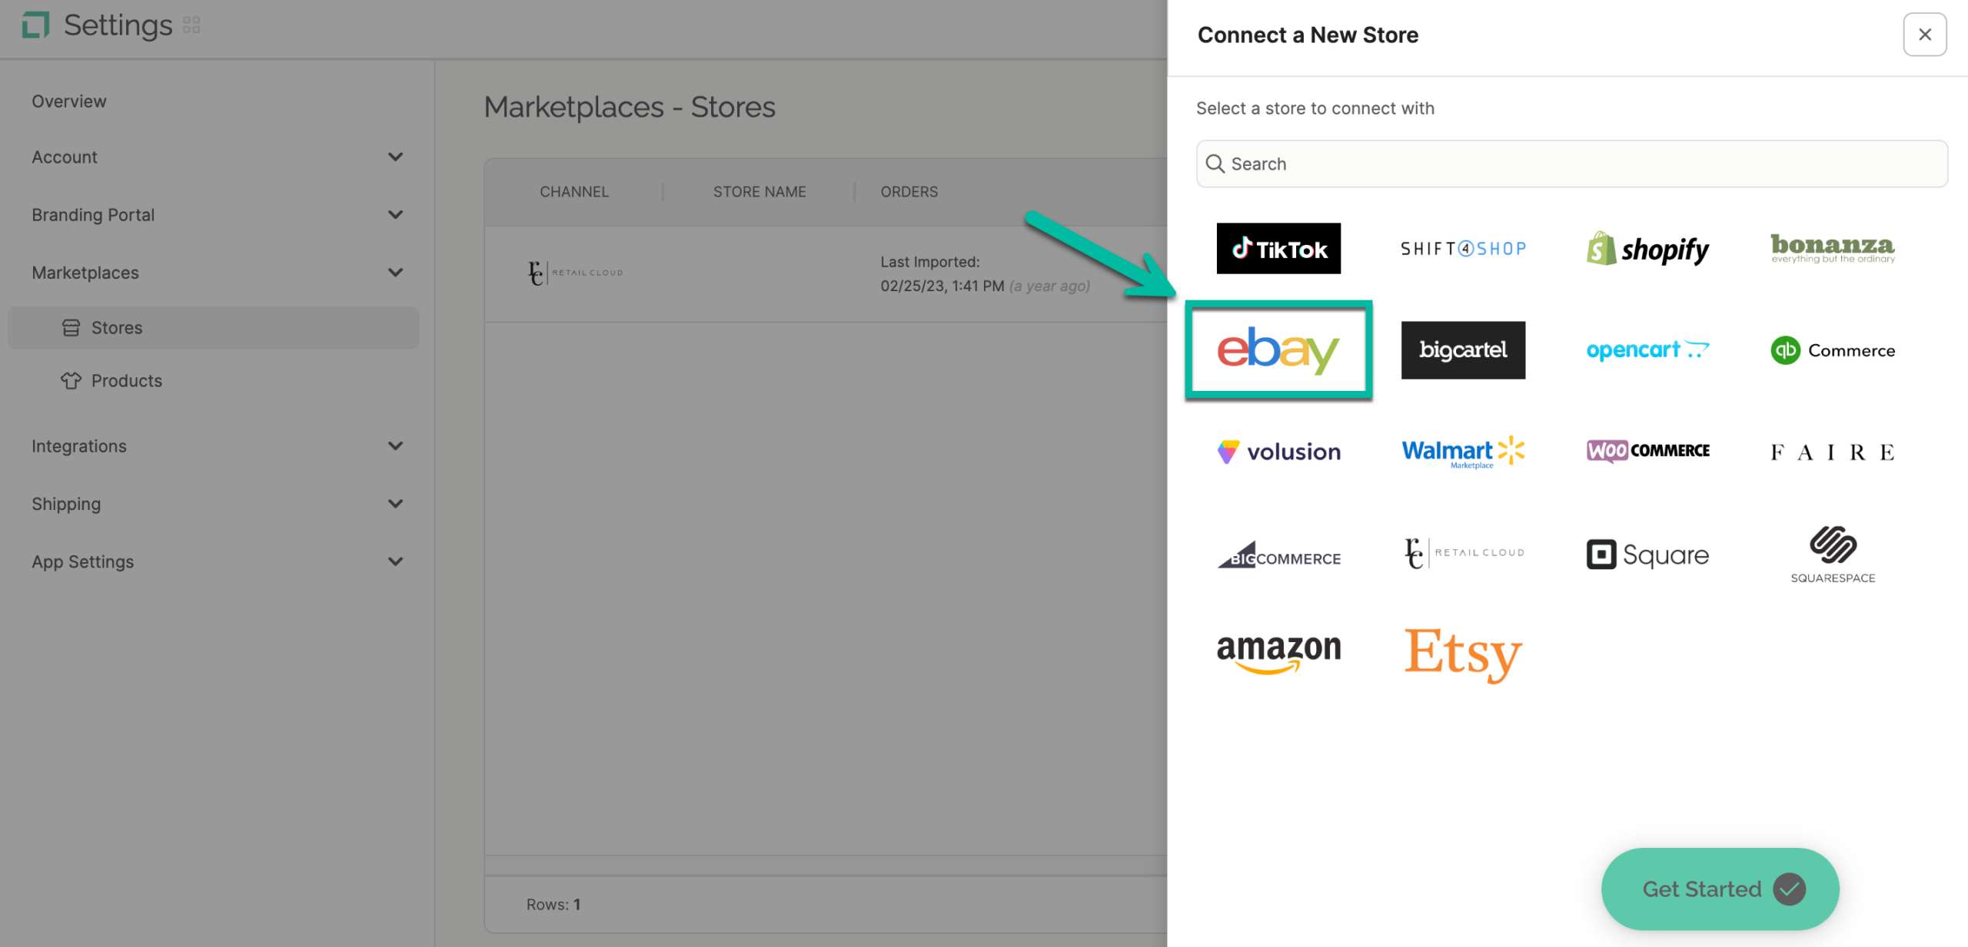Click the Rows: 1 footer text
The image size is (1968, 947).
553,905
